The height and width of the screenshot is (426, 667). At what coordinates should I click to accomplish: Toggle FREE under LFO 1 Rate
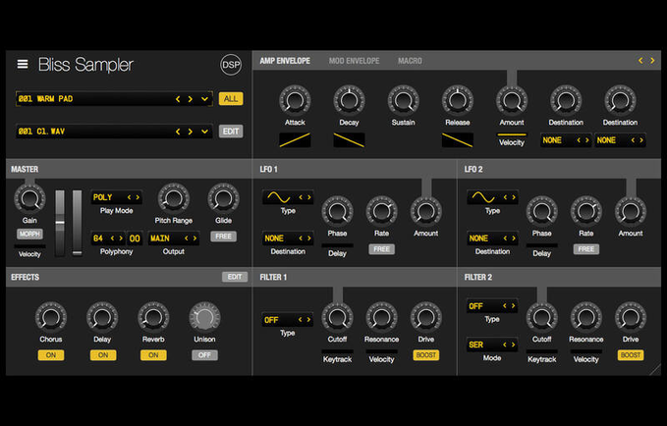pyautogui.click(x=381, y=249)
